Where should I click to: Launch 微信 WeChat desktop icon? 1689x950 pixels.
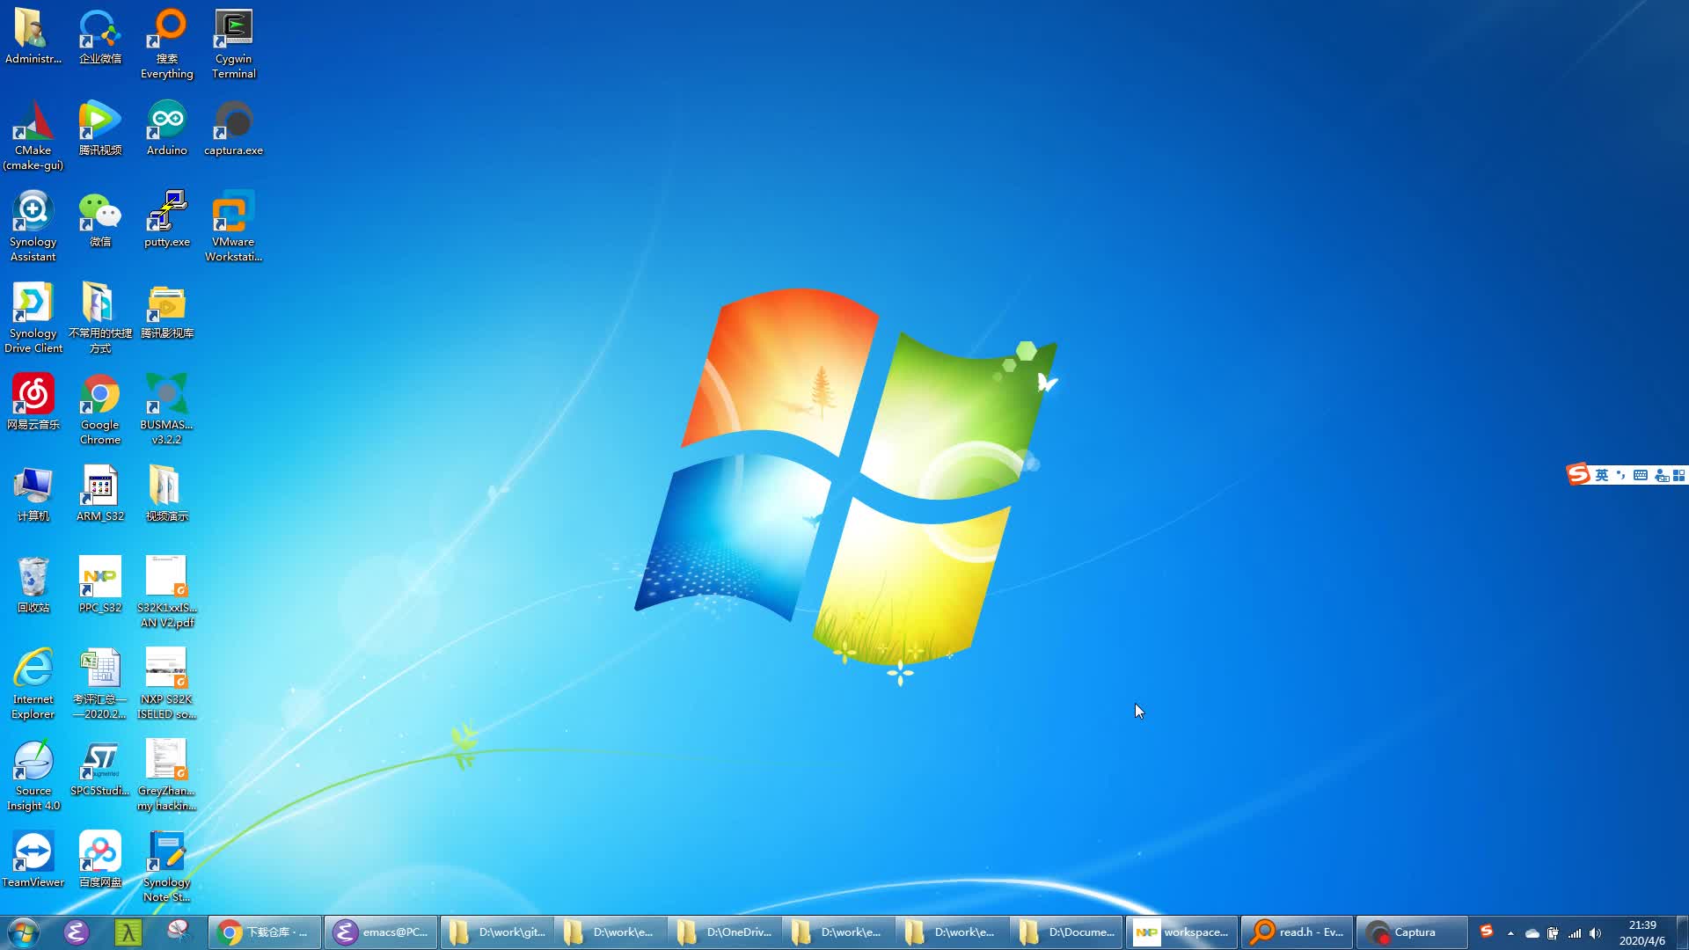coord(100,220)
